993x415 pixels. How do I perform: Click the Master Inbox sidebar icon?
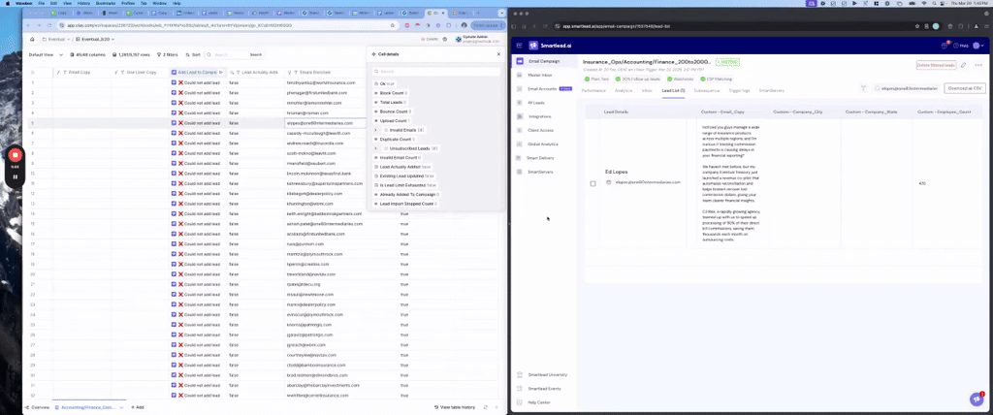[520, 75]
